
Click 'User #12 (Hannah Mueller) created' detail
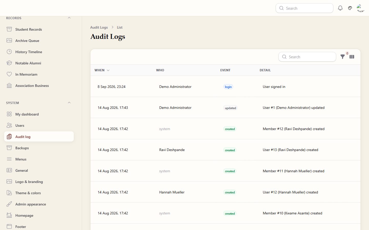(x=290, y=192)
